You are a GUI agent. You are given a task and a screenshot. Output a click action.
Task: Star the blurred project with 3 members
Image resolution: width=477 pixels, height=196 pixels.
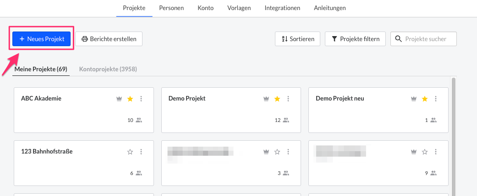[277, 152]
